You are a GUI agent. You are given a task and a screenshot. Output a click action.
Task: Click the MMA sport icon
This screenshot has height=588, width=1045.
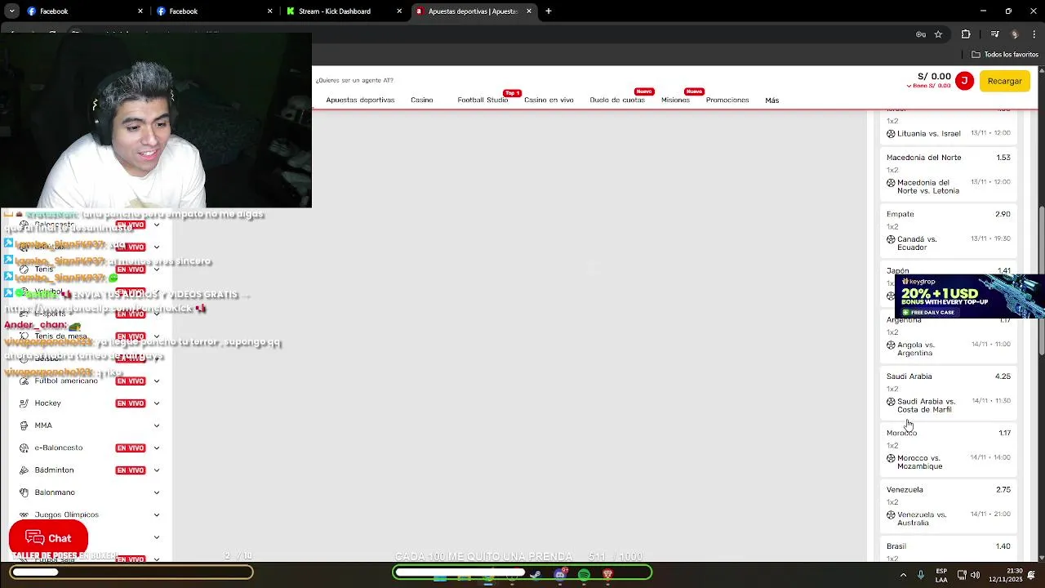[24, 425]
